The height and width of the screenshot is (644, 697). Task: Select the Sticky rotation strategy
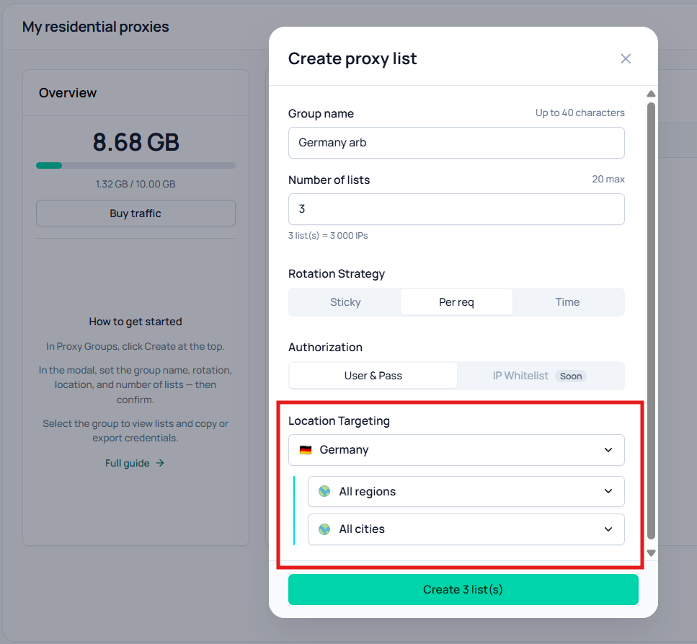tap(345, 302)
